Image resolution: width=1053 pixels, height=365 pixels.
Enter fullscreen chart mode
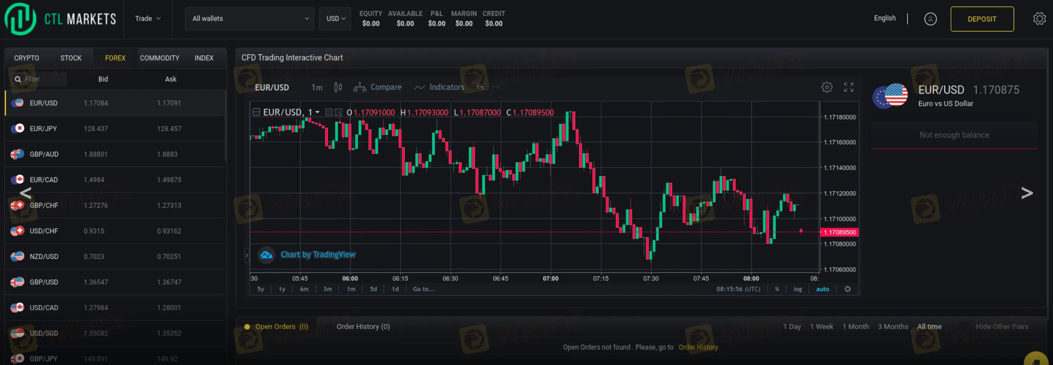(849, 87)
